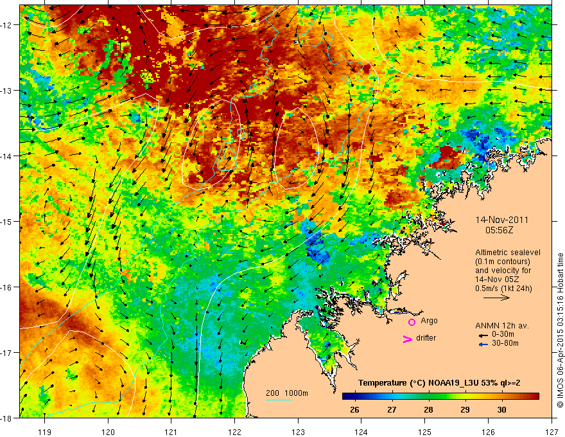Click the '200 1000m' isobath label
Screen dimensions: 565x437
coord(287,393)
